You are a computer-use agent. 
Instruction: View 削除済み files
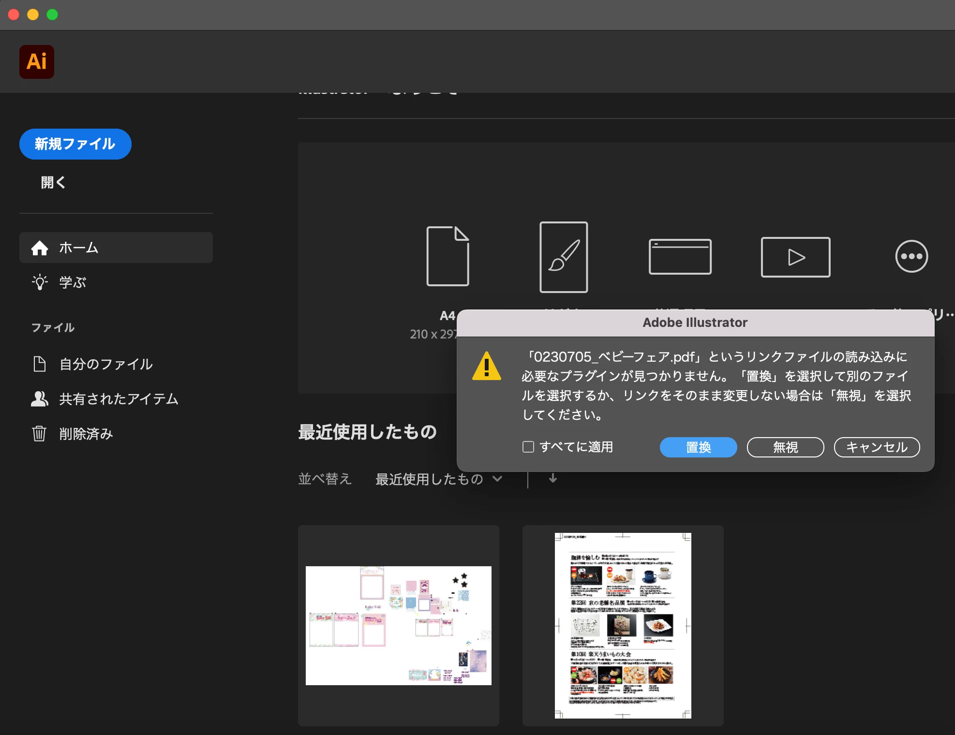click(x=86, y=434)
